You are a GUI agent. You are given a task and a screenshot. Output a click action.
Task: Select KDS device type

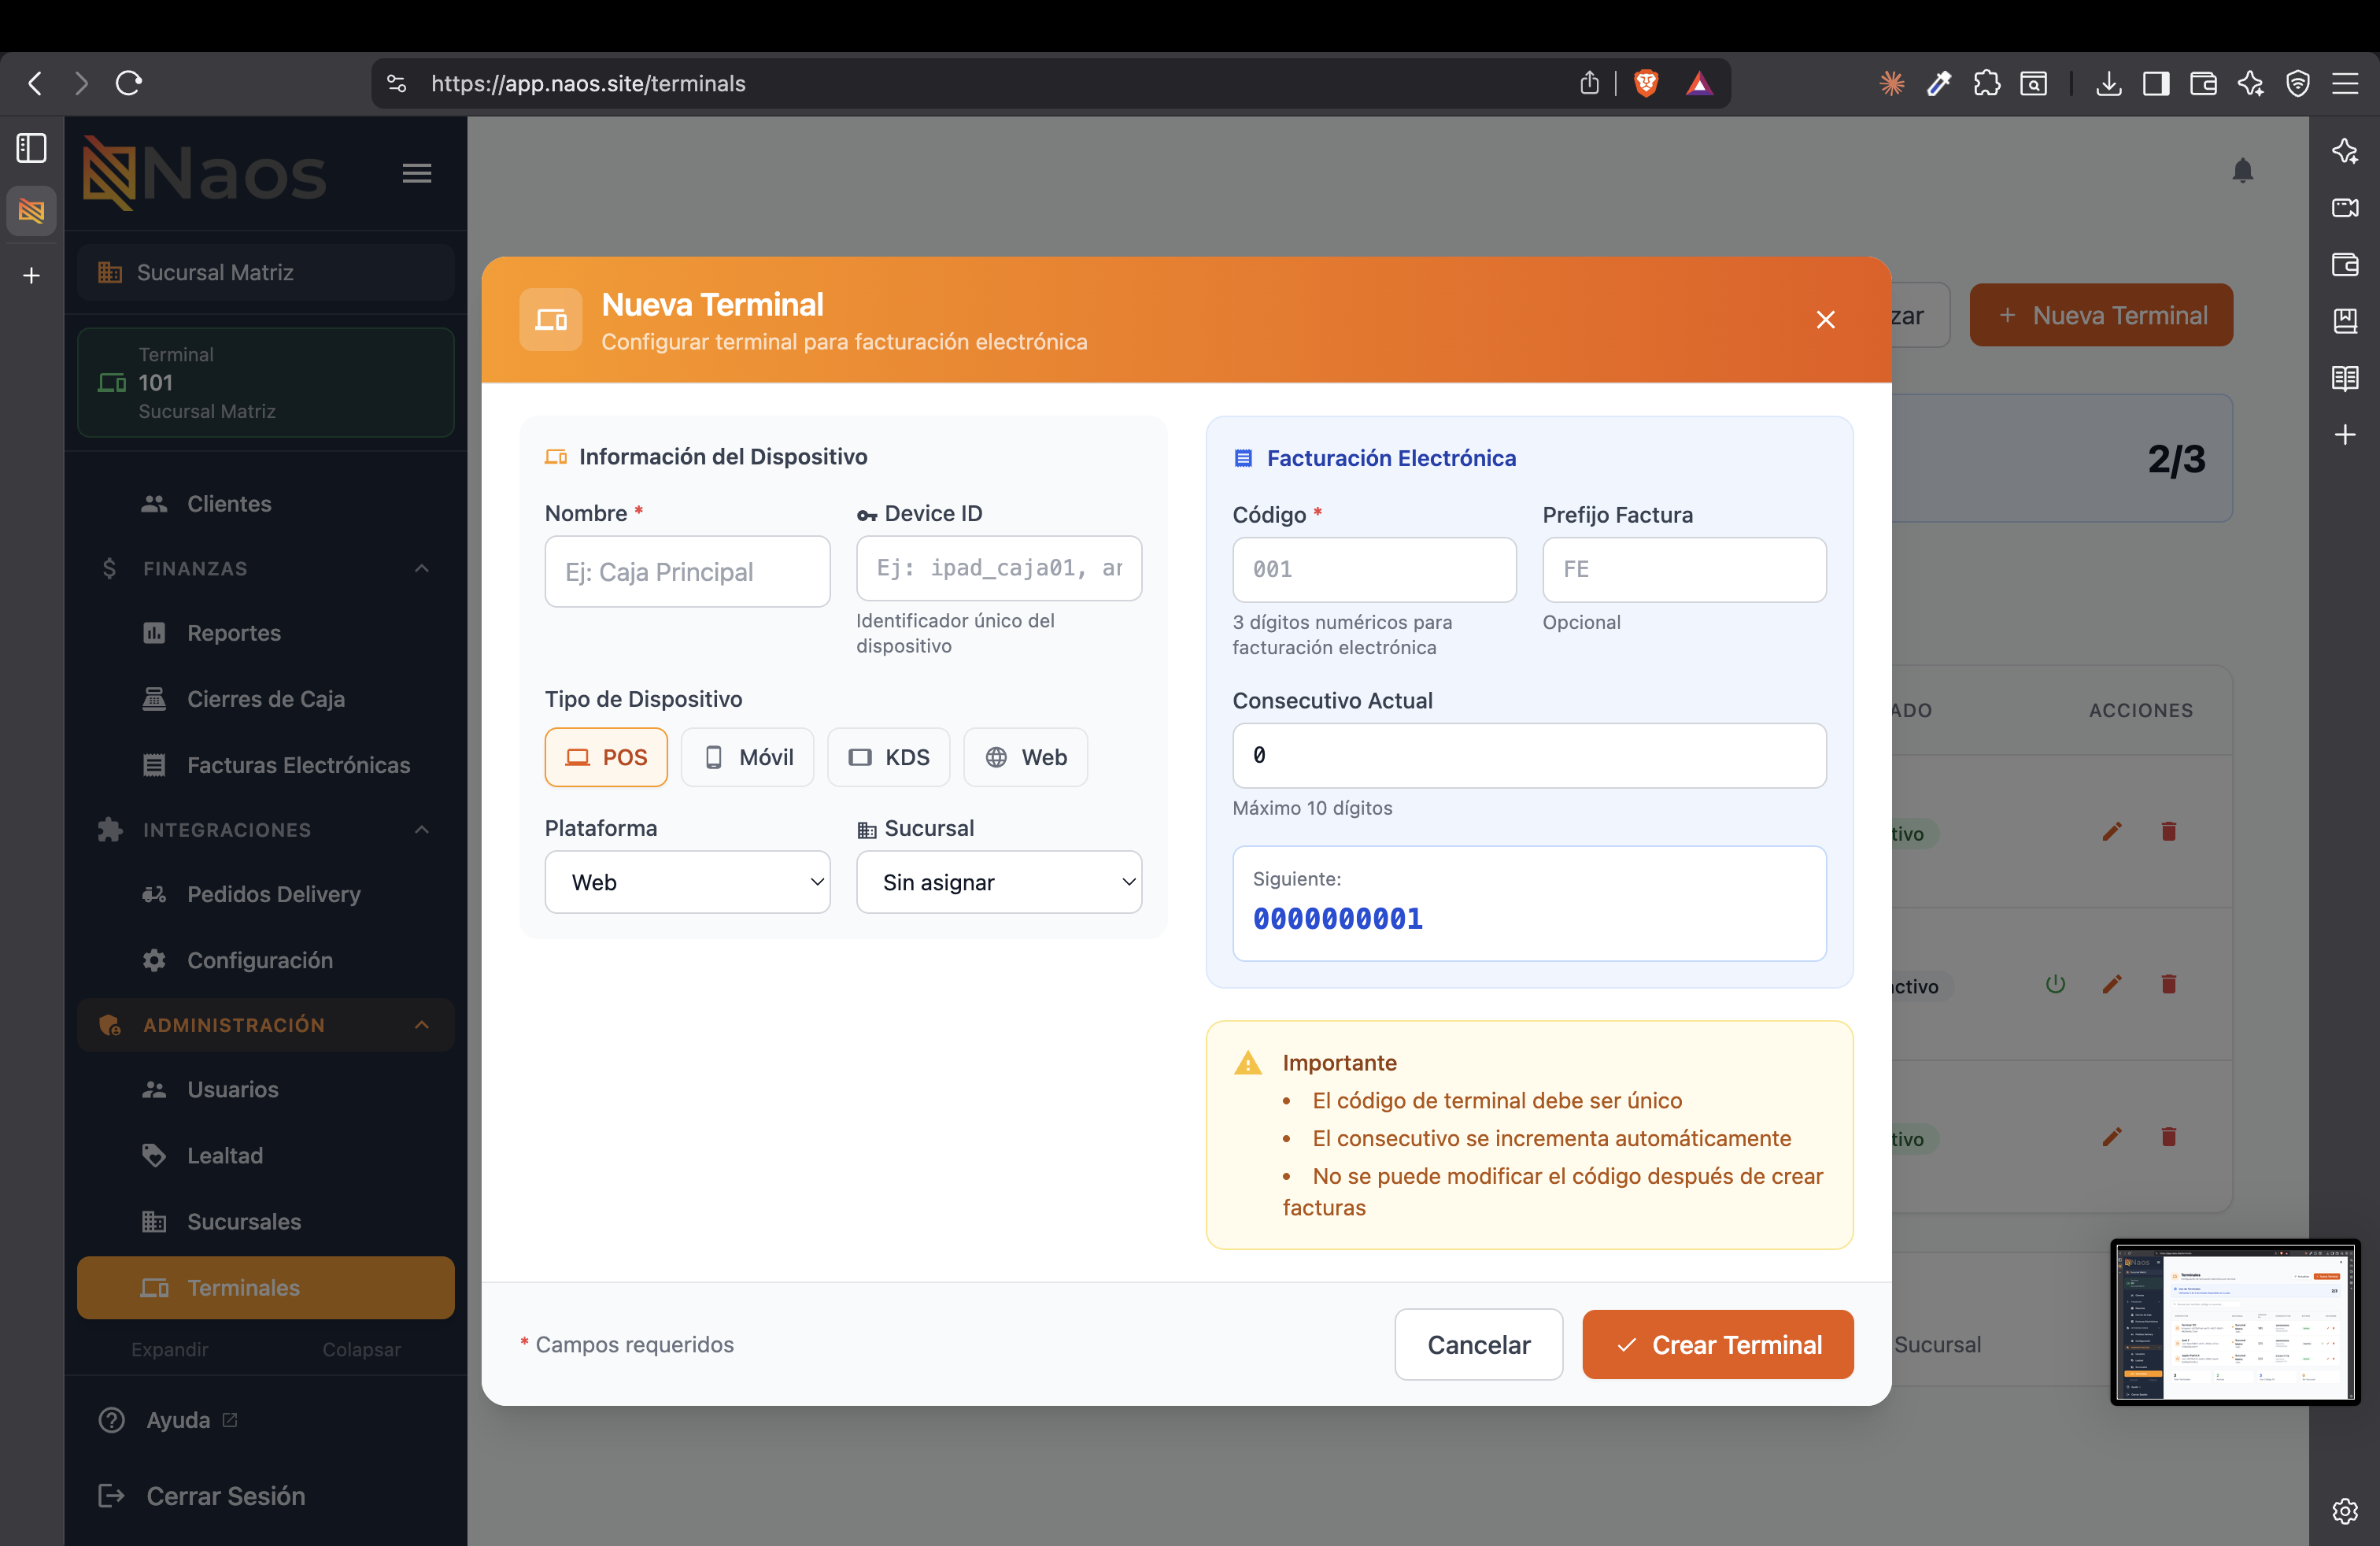(x=888, y=757)
